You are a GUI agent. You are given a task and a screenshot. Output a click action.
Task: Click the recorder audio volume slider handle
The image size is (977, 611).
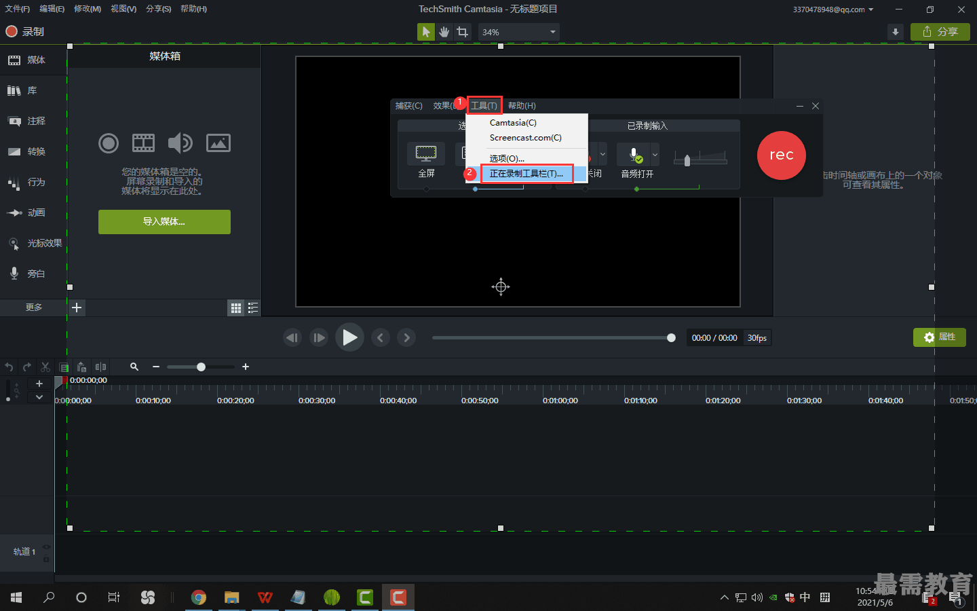click(x=687, y=160)
